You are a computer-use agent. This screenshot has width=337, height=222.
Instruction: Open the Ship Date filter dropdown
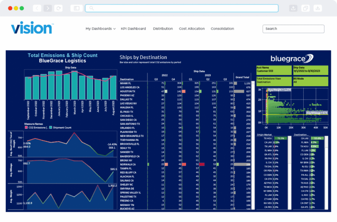click(x=311, y=70)
